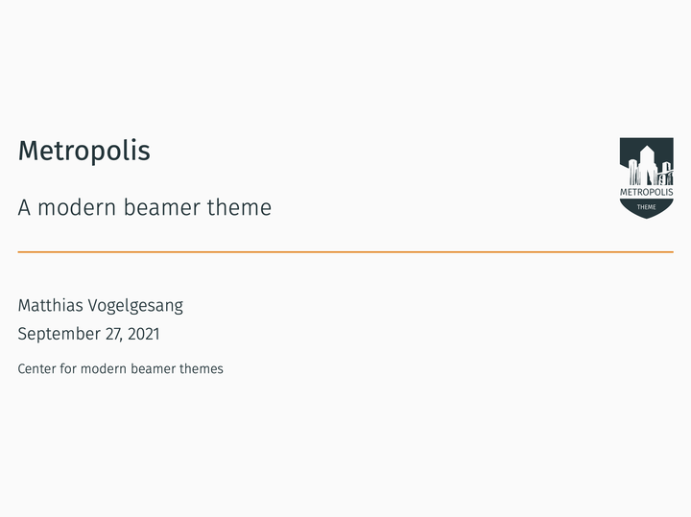Select the large Metropolis slide title

click(83, 152)
